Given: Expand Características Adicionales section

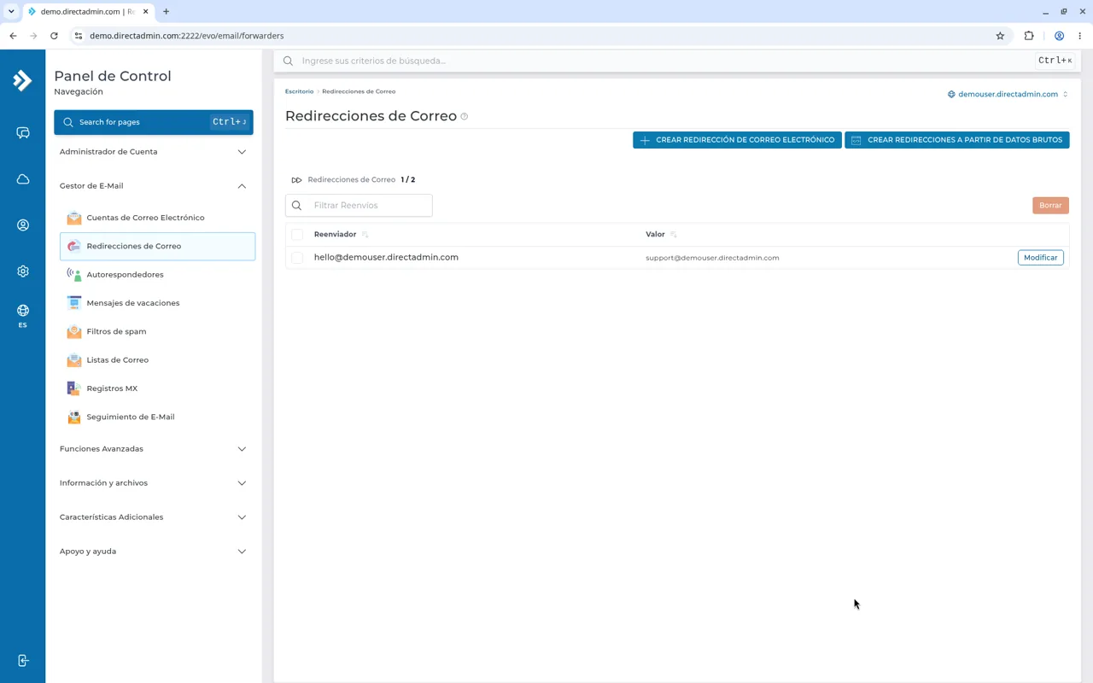Looking at the screenshot, I should coord(154,517).
